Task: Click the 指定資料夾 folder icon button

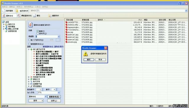Action: (x=17, y=11)
